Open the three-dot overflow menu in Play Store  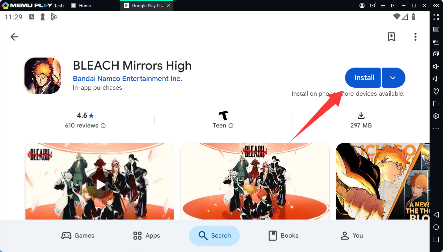point(415,37)
